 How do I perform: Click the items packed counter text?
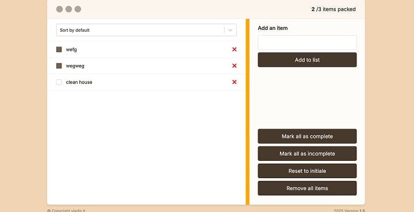[x=333, y=9]
